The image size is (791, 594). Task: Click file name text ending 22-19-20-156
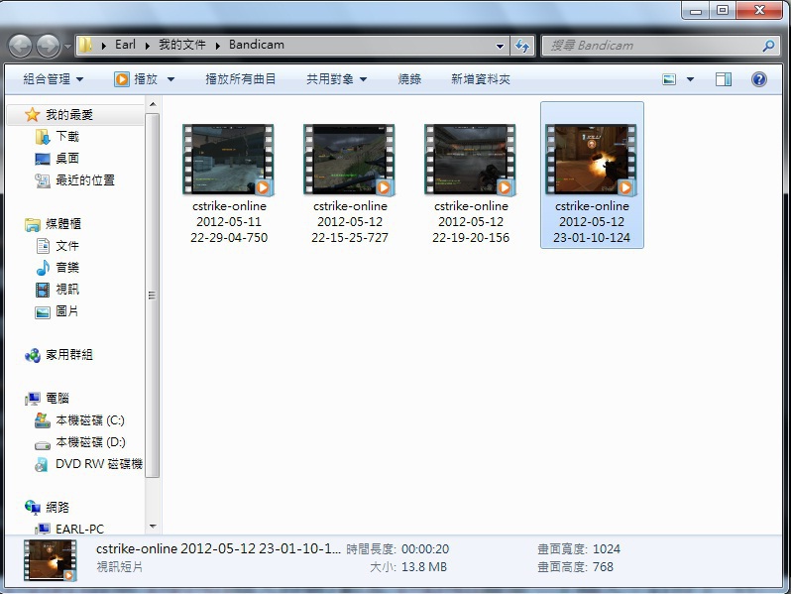point(471,221)
